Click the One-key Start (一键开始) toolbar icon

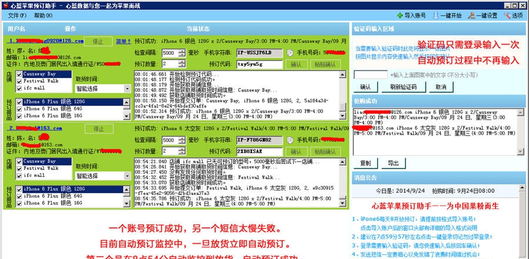point(436,15)
